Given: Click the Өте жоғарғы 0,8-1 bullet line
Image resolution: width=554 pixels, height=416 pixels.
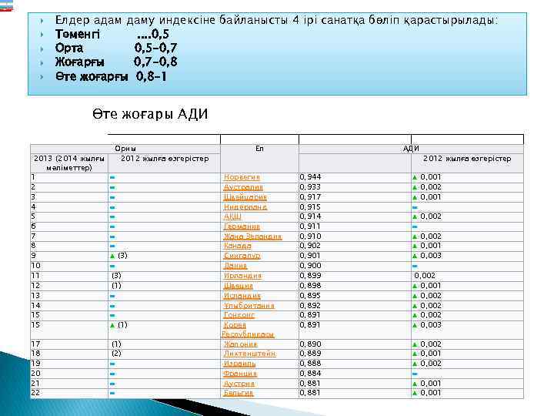Looking at the screenshot, I should [111, 76].
